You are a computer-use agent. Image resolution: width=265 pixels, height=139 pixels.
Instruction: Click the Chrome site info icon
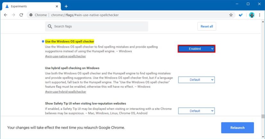tap(31, 15)
